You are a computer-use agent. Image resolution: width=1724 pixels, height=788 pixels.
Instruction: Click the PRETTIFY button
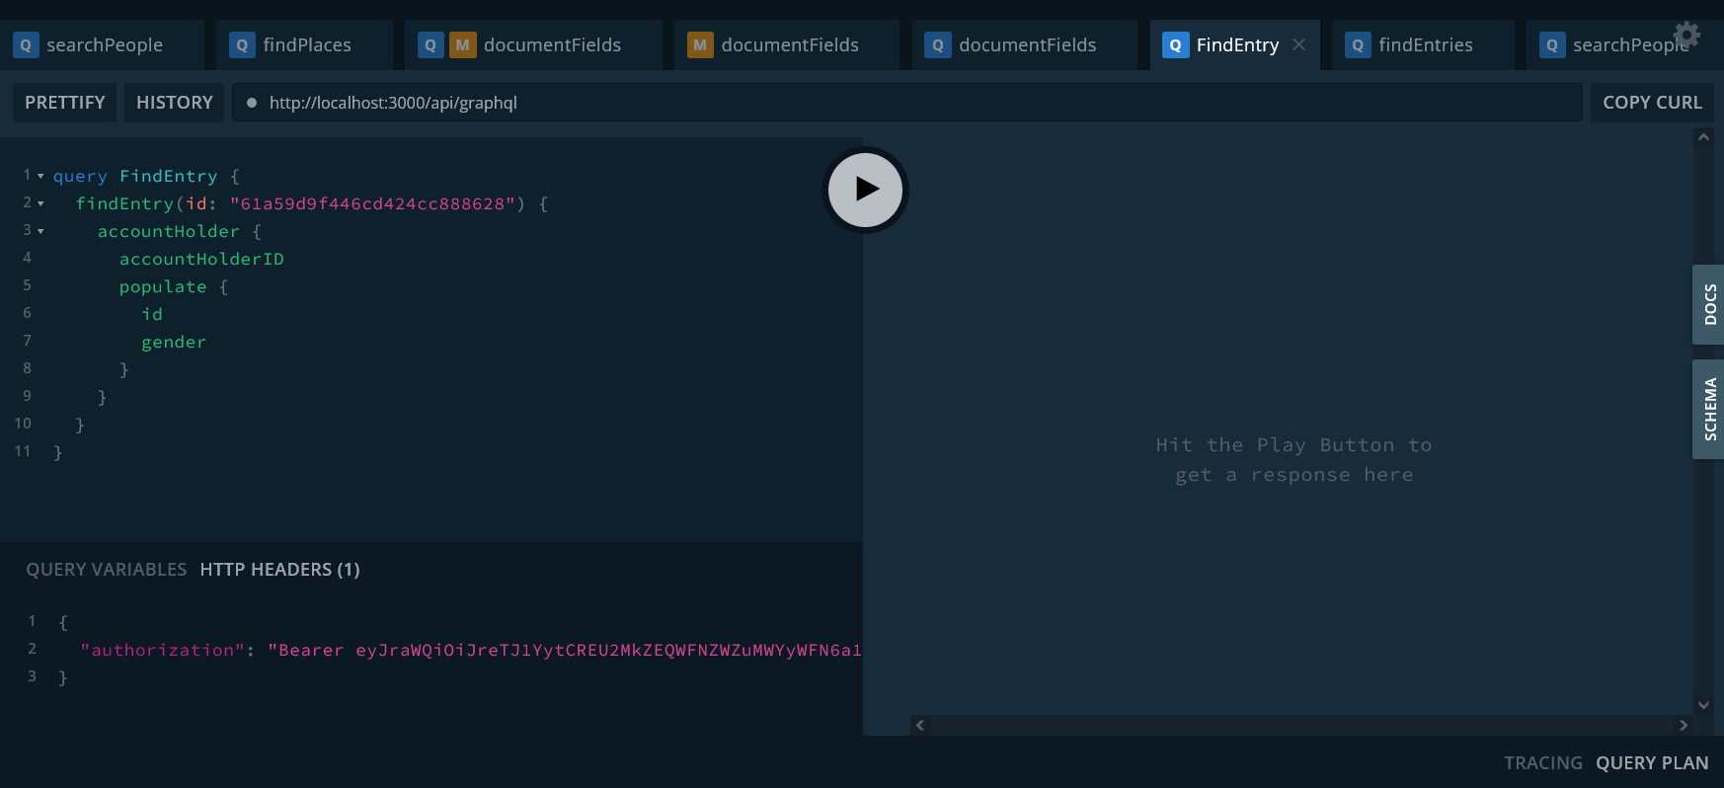coord(65,103)
